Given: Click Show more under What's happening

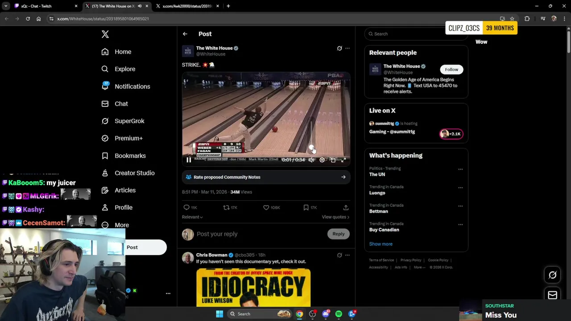Looking at the screenshot, I should click(x=381, y=244).
